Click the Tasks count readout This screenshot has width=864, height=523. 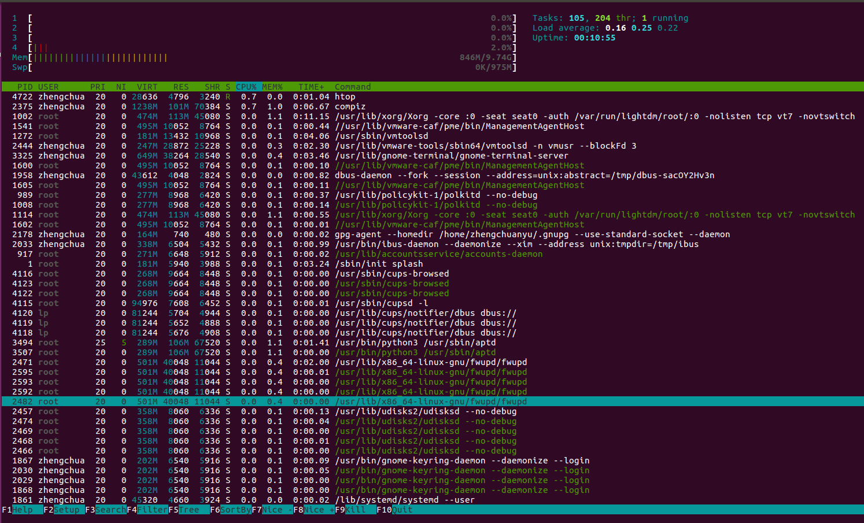[610, 18]
